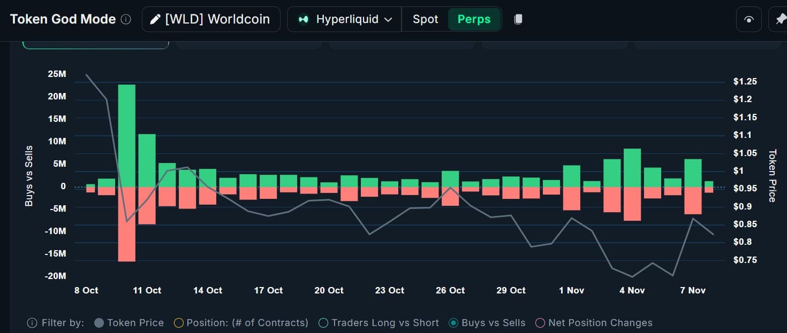
Task: Click the watchlist eye icon at top right
Action: click(x=748, y=19)
